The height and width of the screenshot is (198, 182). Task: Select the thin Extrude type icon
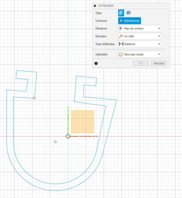(x=129, y=13)
